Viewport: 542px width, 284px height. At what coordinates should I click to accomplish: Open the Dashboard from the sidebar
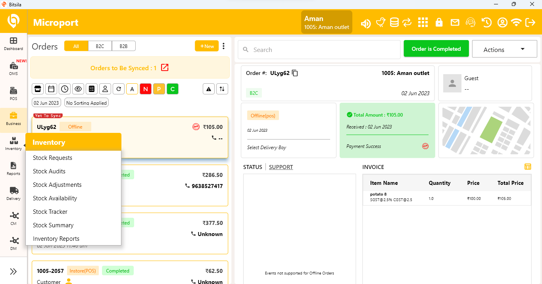point(13,44)
